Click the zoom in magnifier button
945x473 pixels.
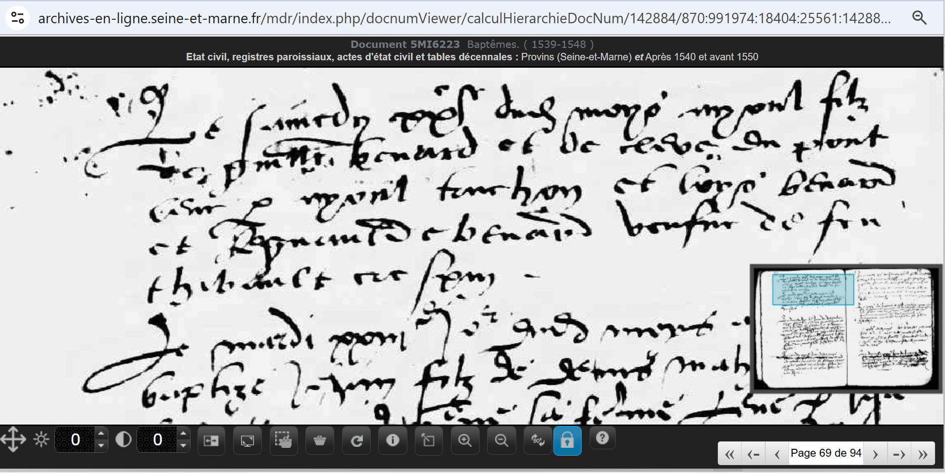465,440
